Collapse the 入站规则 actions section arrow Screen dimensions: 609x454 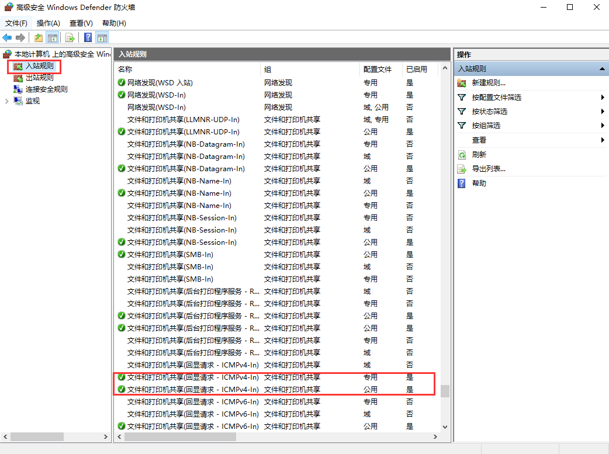(x=602, y=69)
